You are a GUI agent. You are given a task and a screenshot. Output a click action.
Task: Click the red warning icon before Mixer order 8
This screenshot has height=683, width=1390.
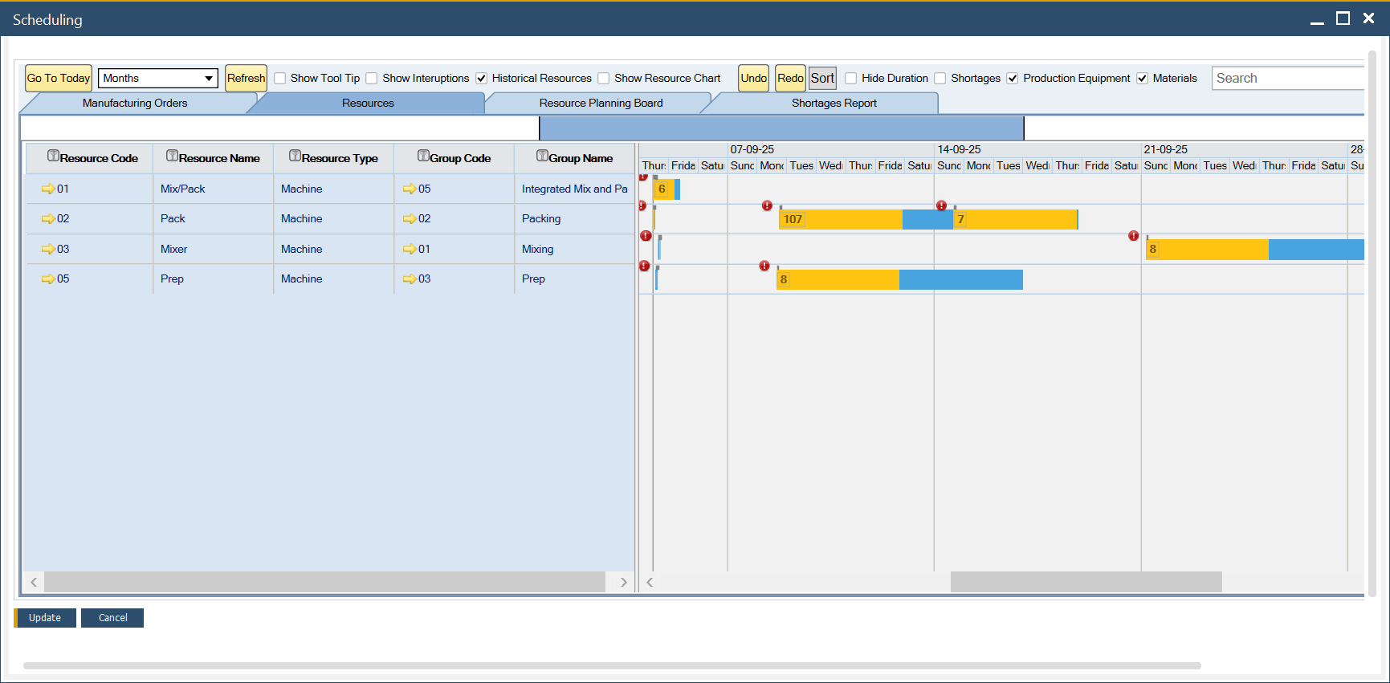(x=1133, y=236)
